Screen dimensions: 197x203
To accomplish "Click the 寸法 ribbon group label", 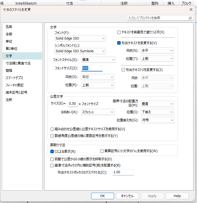I will coord(70,3).
